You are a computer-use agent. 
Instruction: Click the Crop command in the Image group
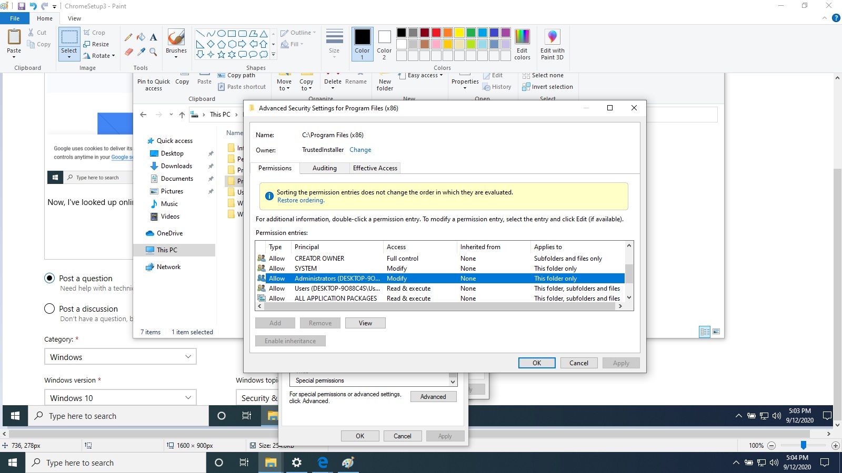pyautogui.click(x=95, y=33)
